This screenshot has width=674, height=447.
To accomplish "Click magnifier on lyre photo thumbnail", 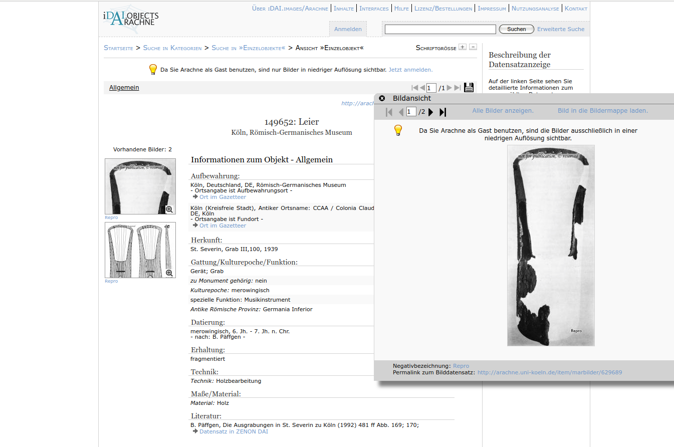I will [x=169, y=209].
